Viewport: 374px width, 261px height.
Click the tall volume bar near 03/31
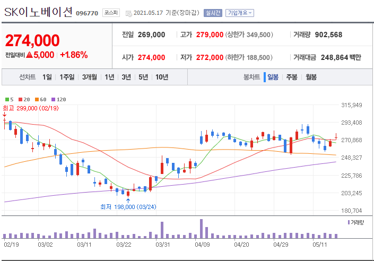162,230
